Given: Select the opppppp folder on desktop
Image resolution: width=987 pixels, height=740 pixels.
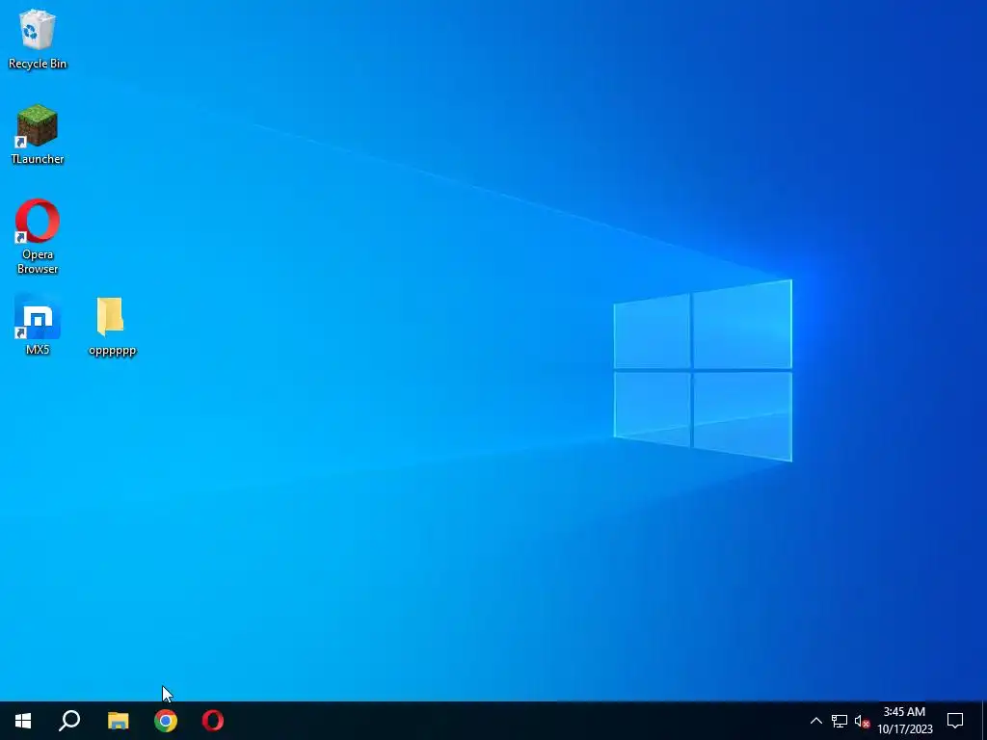Looking at the screenshot, I should tap(112, 326).
